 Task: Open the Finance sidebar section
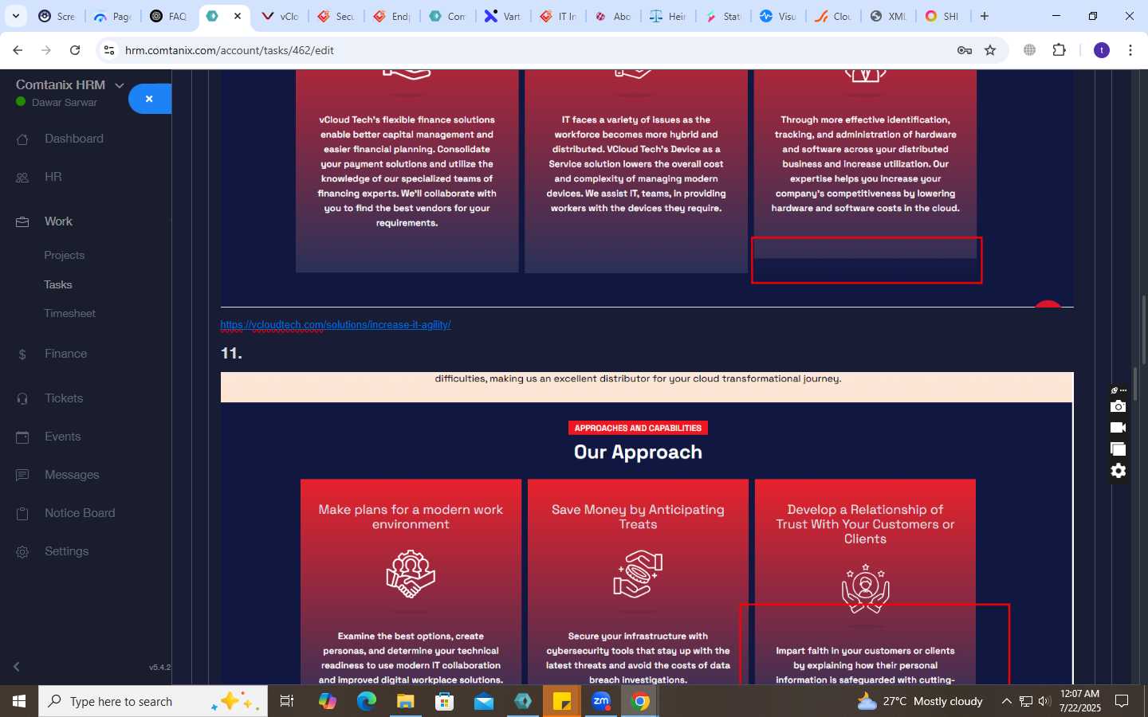tap(66, 354)
